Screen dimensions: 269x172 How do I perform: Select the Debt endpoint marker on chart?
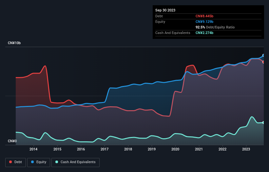tap(263, 62)
